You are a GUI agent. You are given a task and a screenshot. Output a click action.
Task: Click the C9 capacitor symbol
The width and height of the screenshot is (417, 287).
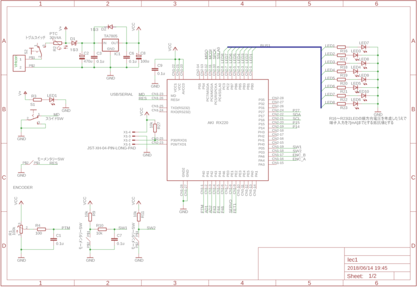(x=155, y=70)
